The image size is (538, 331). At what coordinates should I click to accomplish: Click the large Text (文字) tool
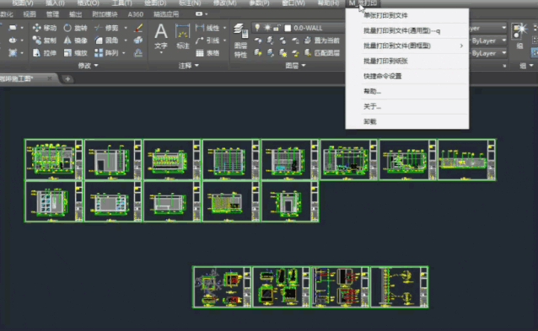(161, 37)
